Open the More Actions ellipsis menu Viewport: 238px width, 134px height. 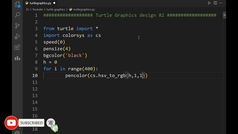[221, 3]
